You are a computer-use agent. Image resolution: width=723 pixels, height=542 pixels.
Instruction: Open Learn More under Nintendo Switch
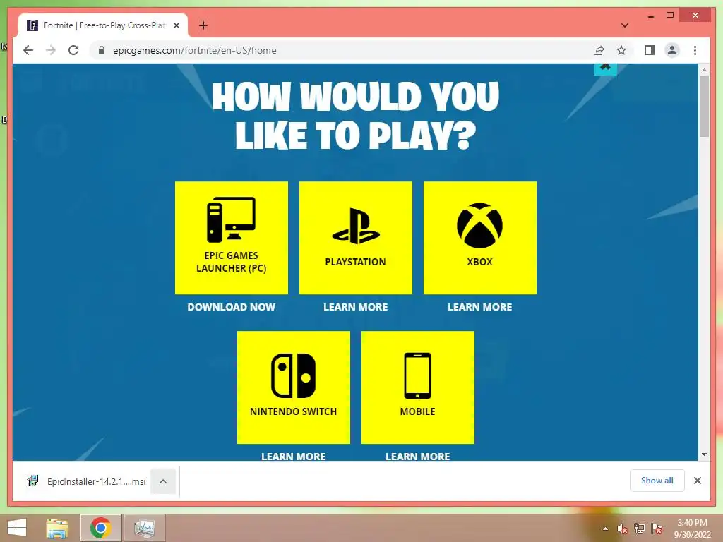pyautogui.click(x=294, y=457)
